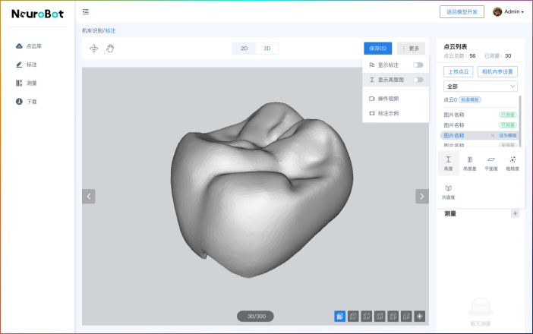
Task: Switch the viewer to 2D mode
Action: [244, 49]
